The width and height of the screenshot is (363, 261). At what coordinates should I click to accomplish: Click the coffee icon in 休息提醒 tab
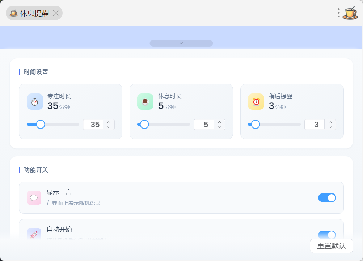[13, 13]
